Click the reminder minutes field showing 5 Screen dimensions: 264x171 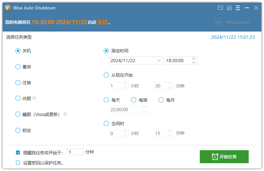(75, 152)
